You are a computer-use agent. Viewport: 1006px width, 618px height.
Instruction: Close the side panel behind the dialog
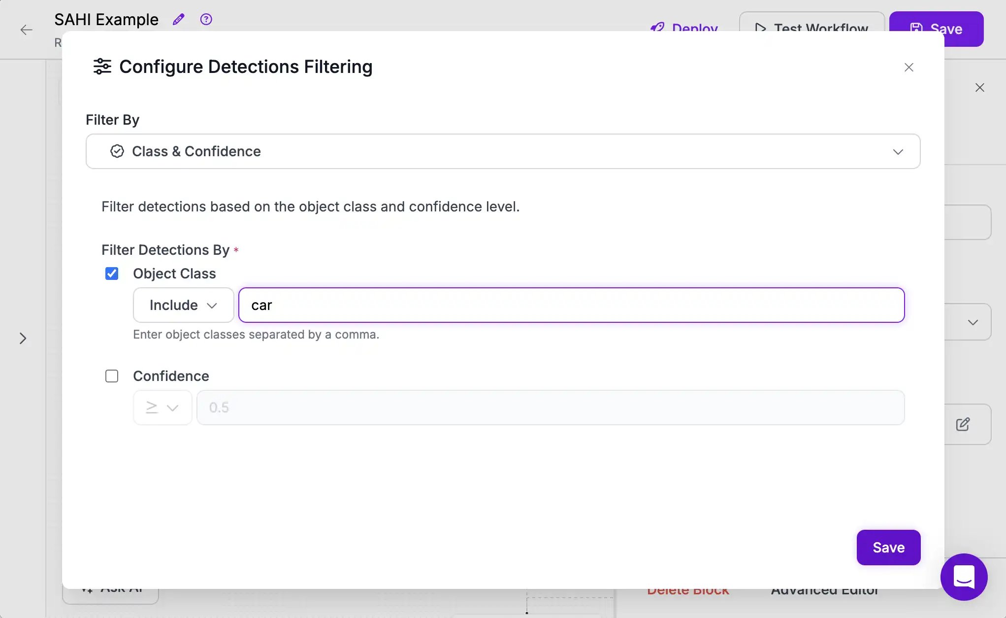pyautogui.click(x=979, y=88)
